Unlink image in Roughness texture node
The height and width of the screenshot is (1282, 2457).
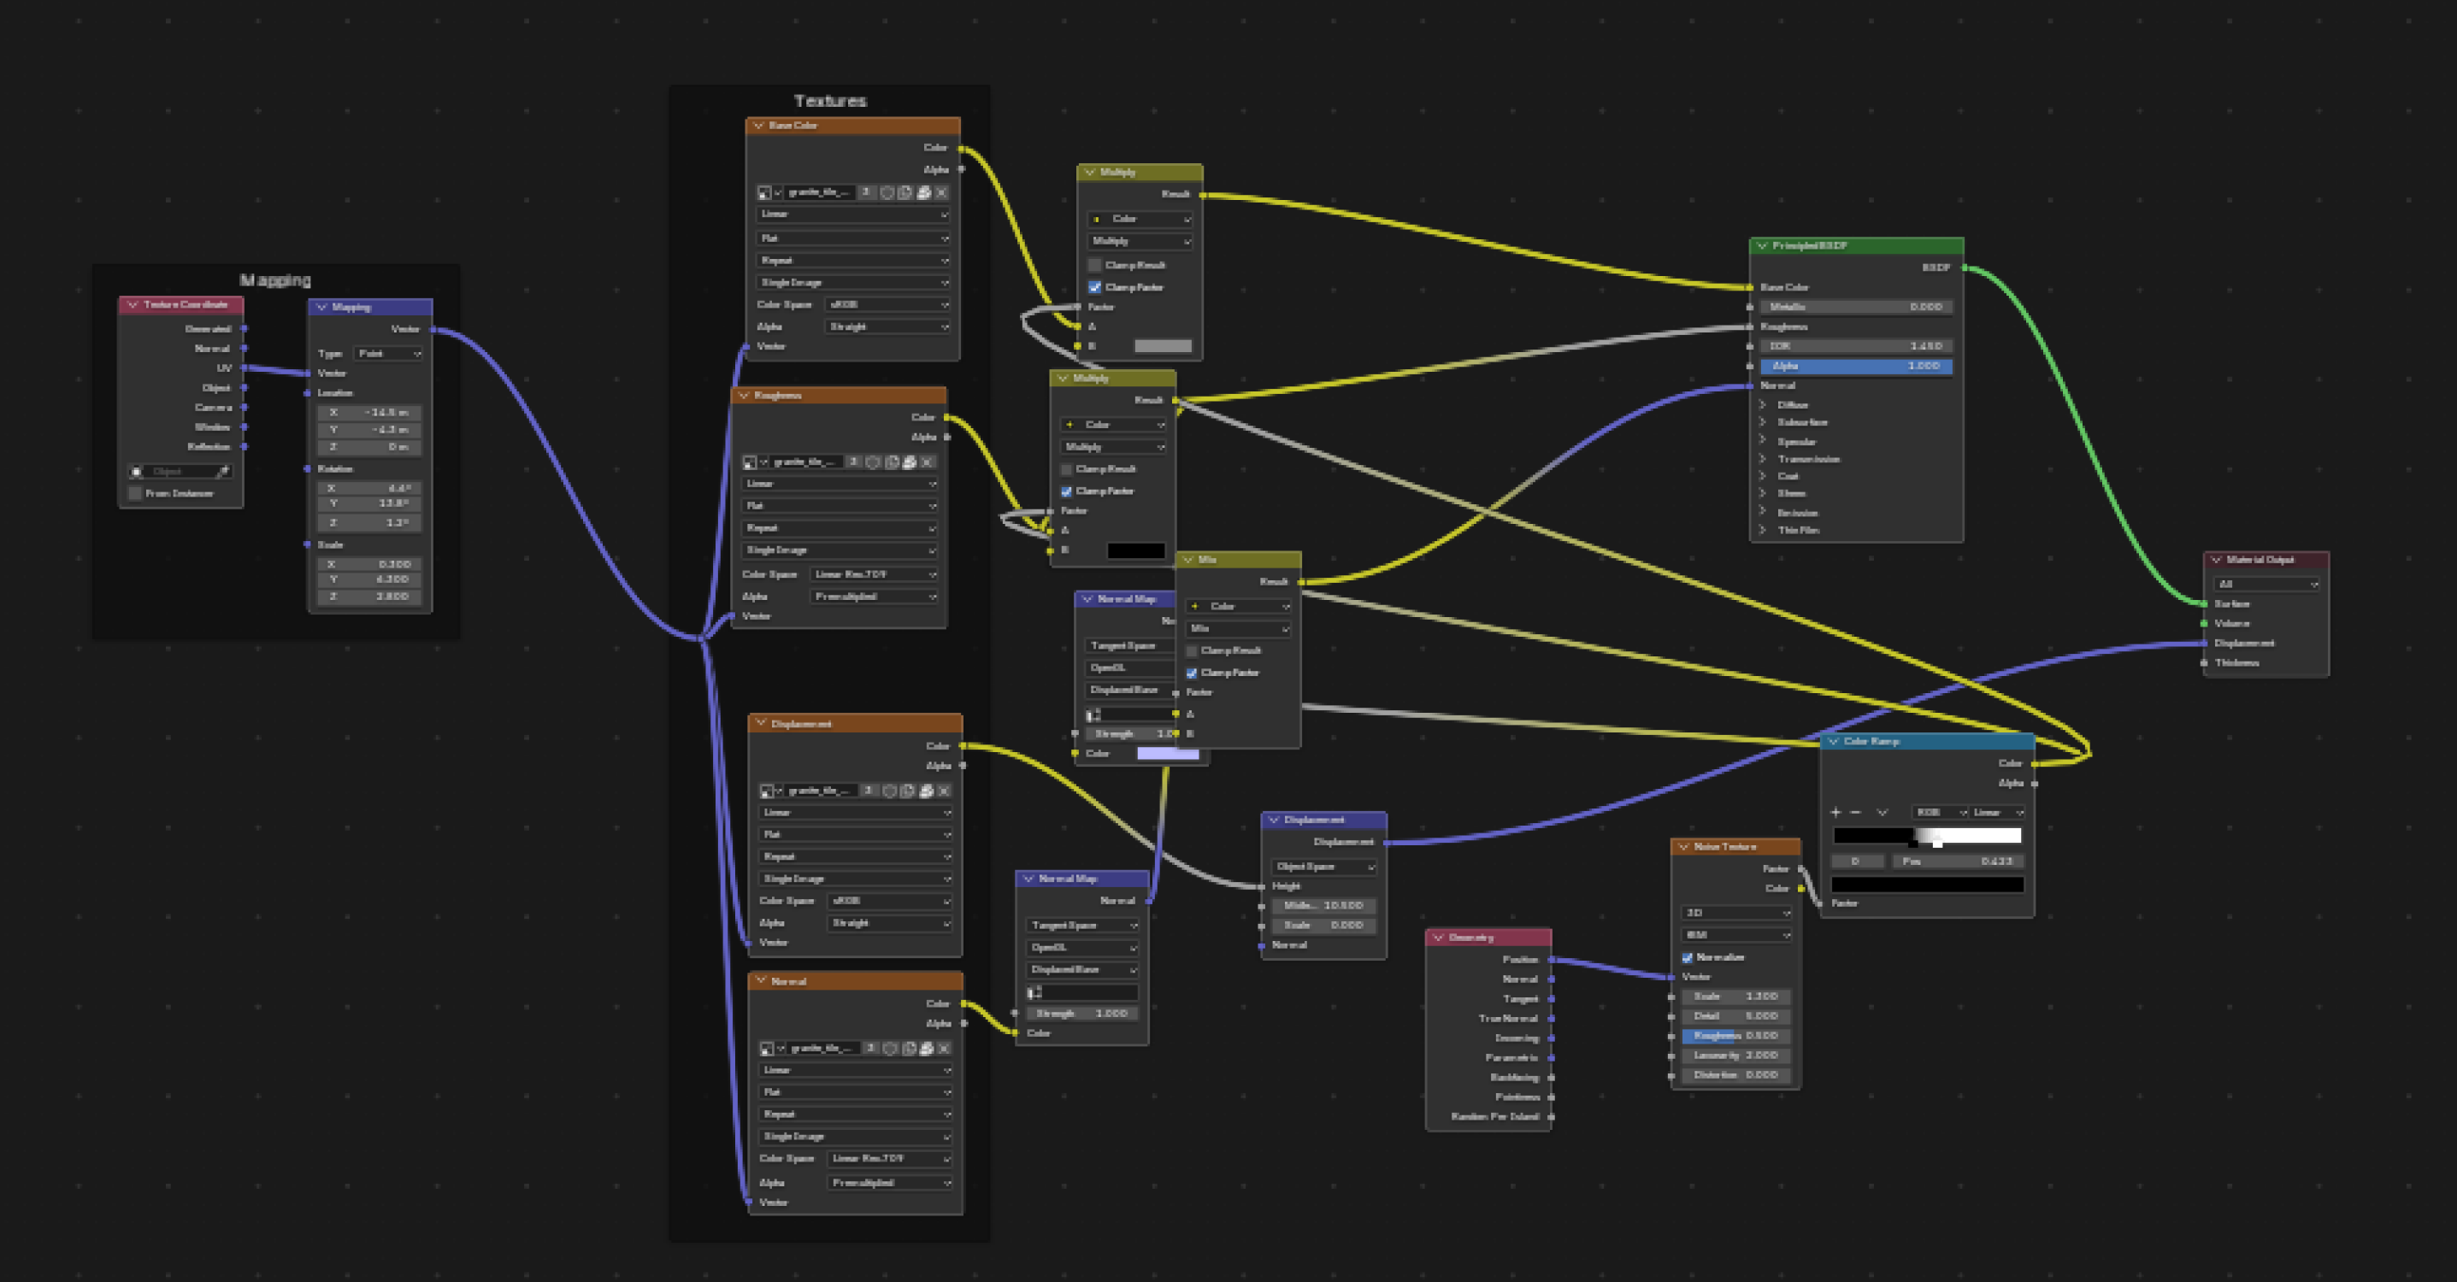[x=927, y=462]
